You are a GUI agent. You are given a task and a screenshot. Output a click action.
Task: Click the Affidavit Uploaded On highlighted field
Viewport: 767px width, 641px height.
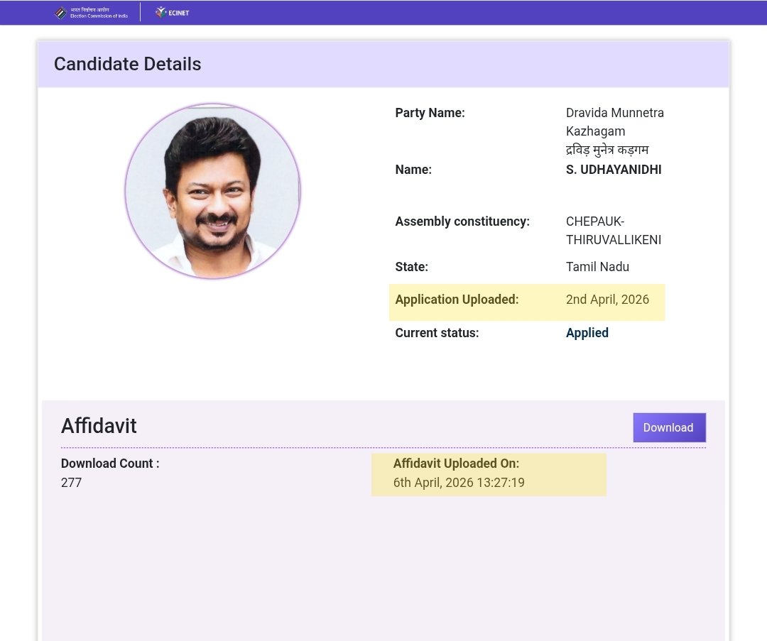click(x=488, y=473)
